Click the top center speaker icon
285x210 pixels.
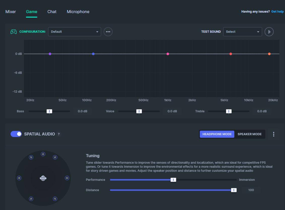pos(43,154)
